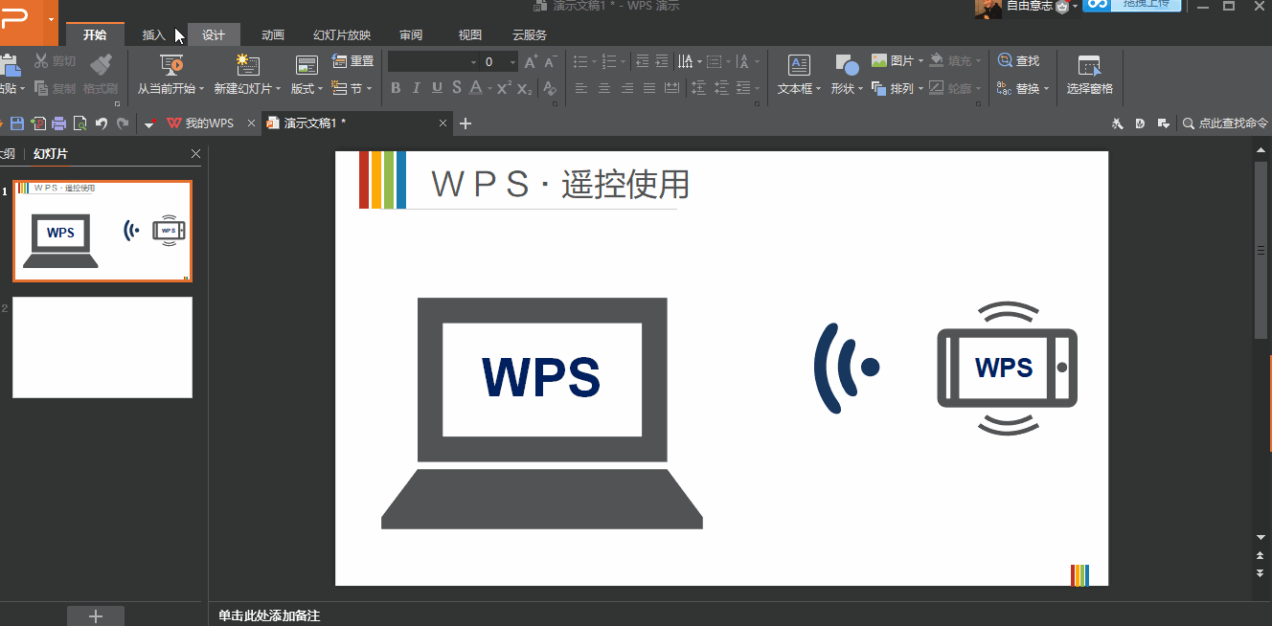
Task: Switch to the 插入 (Insert) tab
Action: tap(153, 35)
